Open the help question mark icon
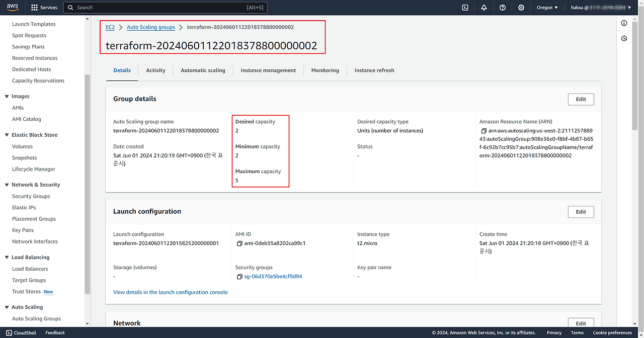Image resolution: width=644 pixels, height=338 pixels. click(x=503, y=8)
